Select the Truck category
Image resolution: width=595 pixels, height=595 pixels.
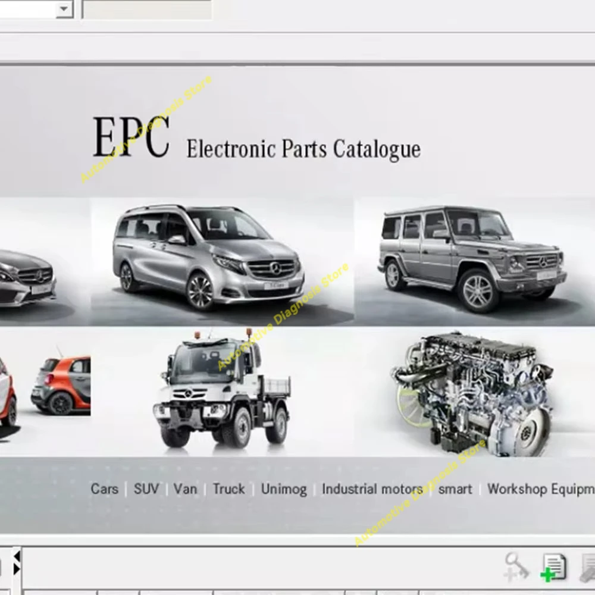click(x=228, y=488)
